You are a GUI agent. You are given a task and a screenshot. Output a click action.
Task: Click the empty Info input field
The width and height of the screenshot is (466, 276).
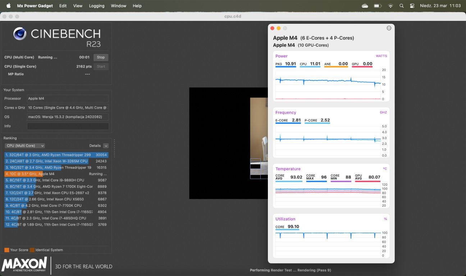(x=68, y=126)
